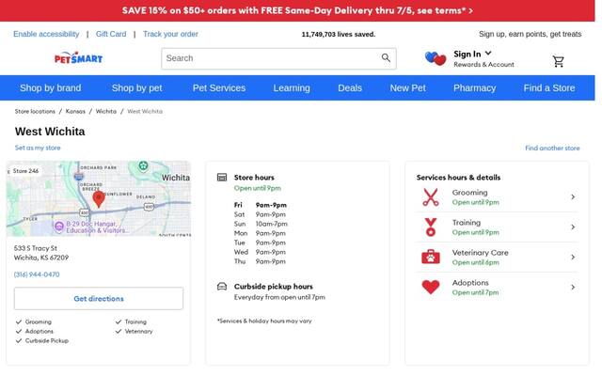This screenshot has width=602, height=376.
Task: Click the Training medal icon
Action: click(x=431, y=227)
